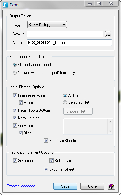Toggle the Holes checkbox
Viewport: 121px width, 195px height.
pos(20,103)
